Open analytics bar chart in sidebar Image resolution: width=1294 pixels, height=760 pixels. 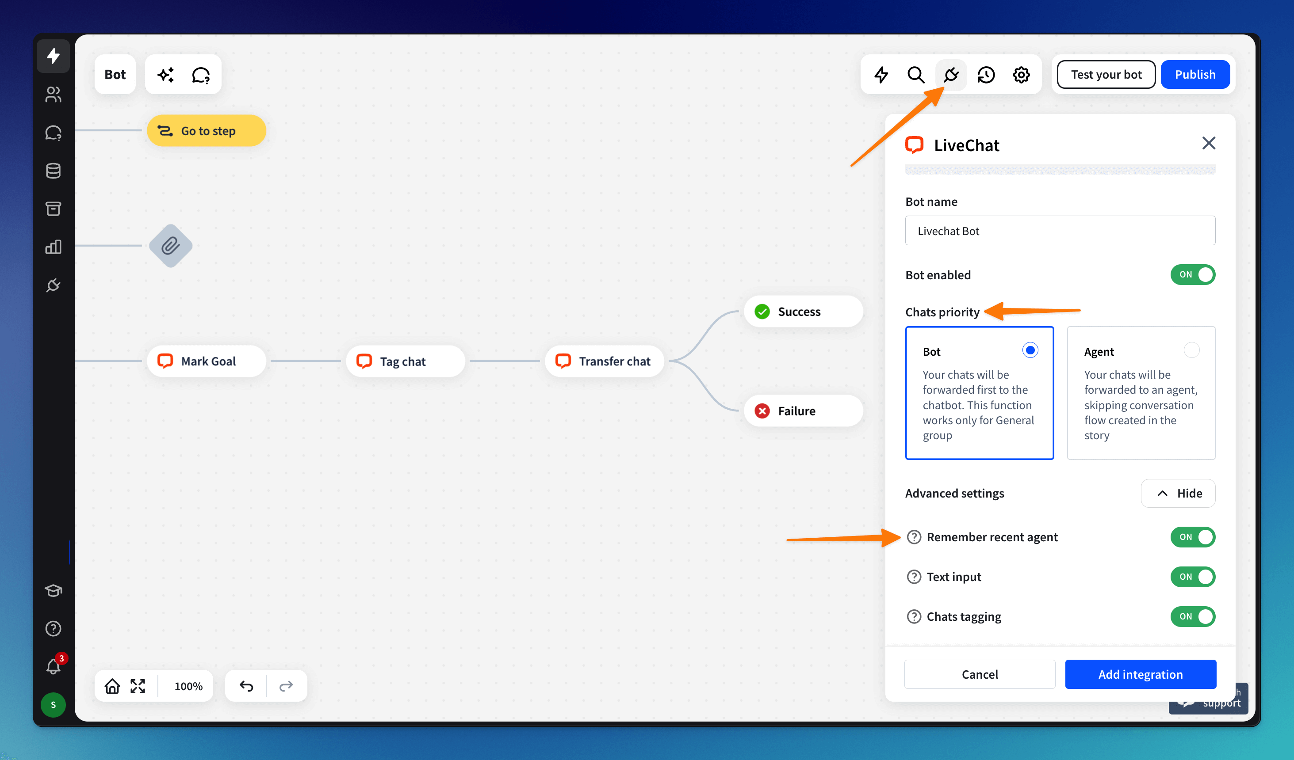click(54, 247)
